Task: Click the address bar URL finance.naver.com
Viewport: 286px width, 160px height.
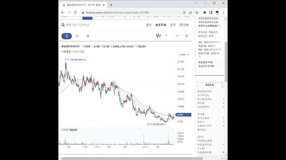Action: 118,13
